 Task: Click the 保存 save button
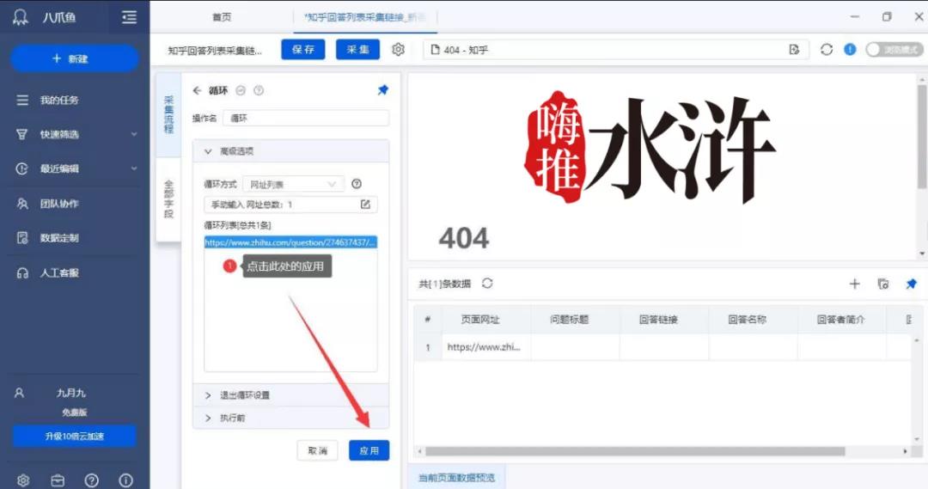[303, 50]
